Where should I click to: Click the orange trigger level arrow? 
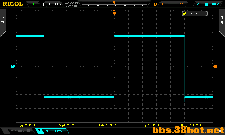(215, 66)
